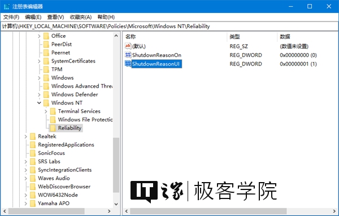The height and width of the screenshot is (216, 339).
Task: Click tree pane vertical scrollbar thumb
Action: pos(116,165)
